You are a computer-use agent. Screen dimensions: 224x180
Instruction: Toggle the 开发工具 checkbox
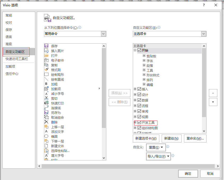click(139, 122)
